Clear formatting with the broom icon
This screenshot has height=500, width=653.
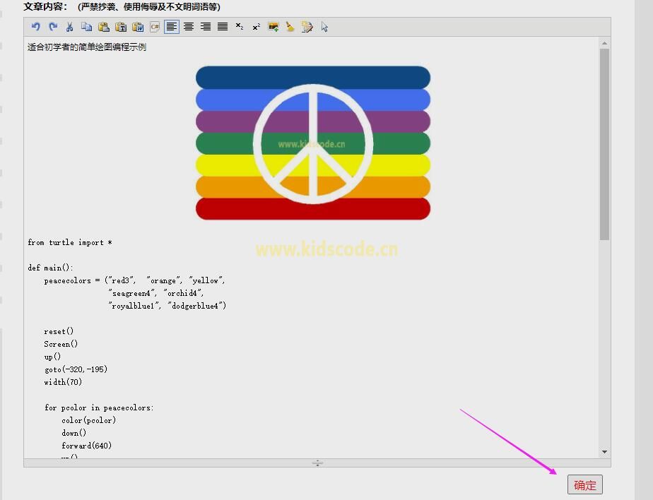[x=290, y=27]
